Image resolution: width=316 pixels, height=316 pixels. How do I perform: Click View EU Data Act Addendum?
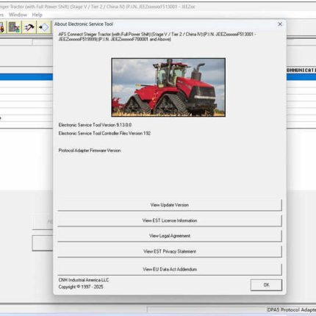coord(170,269)
